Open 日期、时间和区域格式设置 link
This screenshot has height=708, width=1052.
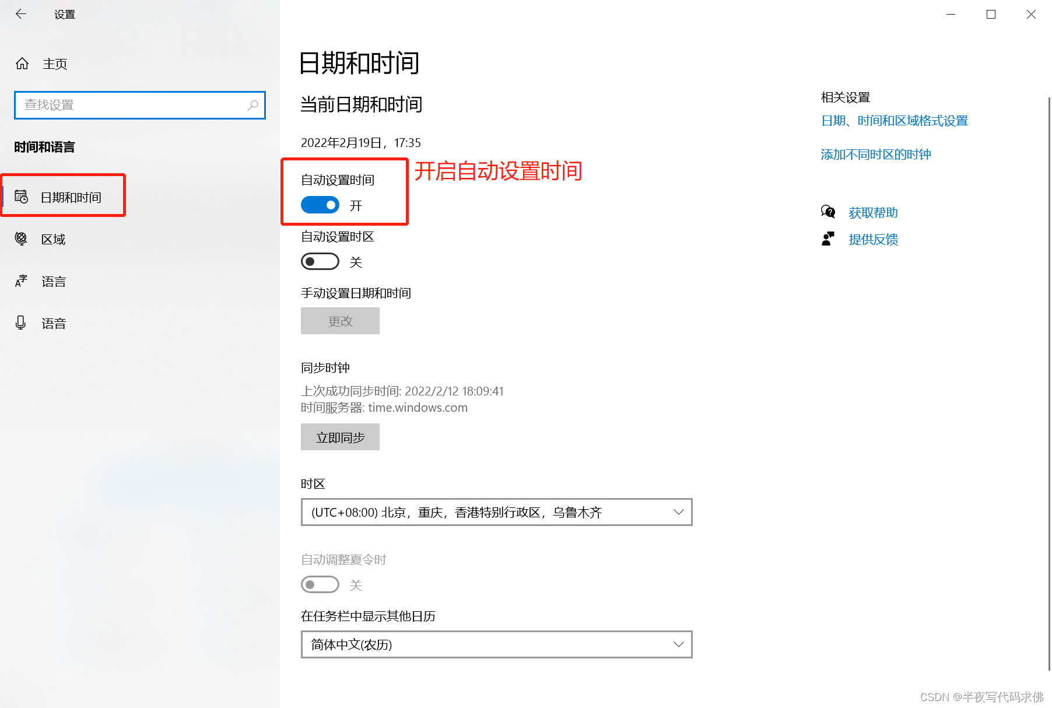[x=895, y=121]
